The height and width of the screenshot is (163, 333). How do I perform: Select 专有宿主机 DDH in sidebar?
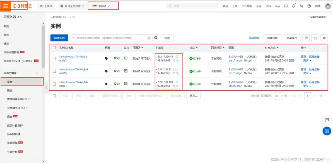pyautogui.click(x=17, y=108)
